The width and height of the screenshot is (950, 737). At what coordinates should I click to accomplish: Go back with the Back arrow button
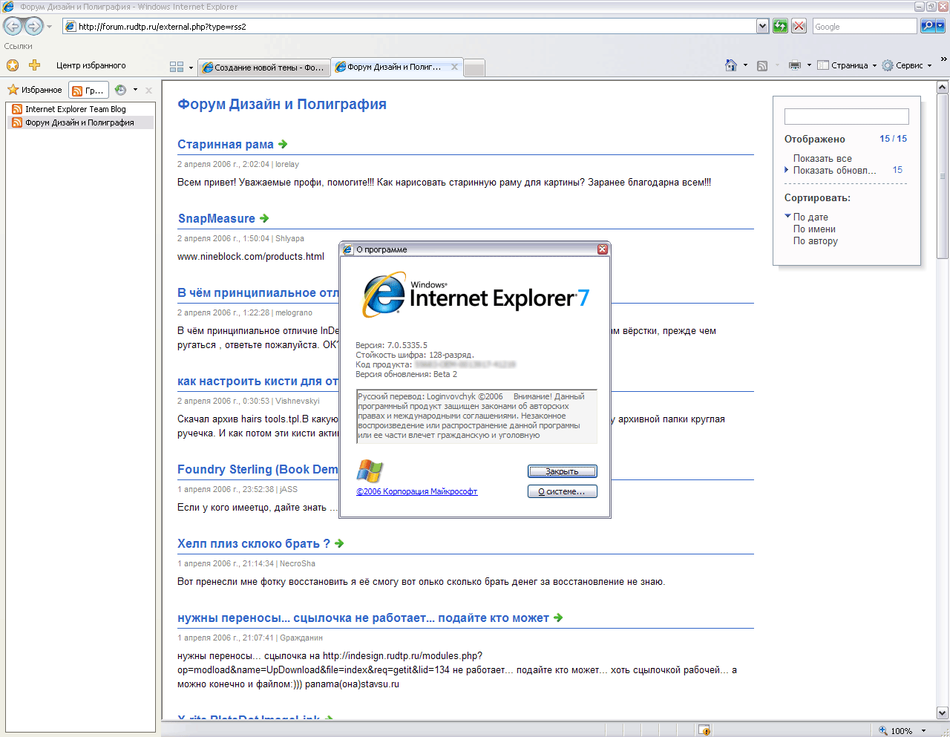tap(13, 27)
